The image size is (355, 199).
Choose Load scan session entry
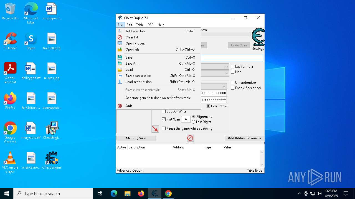click(x=158, y=82)
